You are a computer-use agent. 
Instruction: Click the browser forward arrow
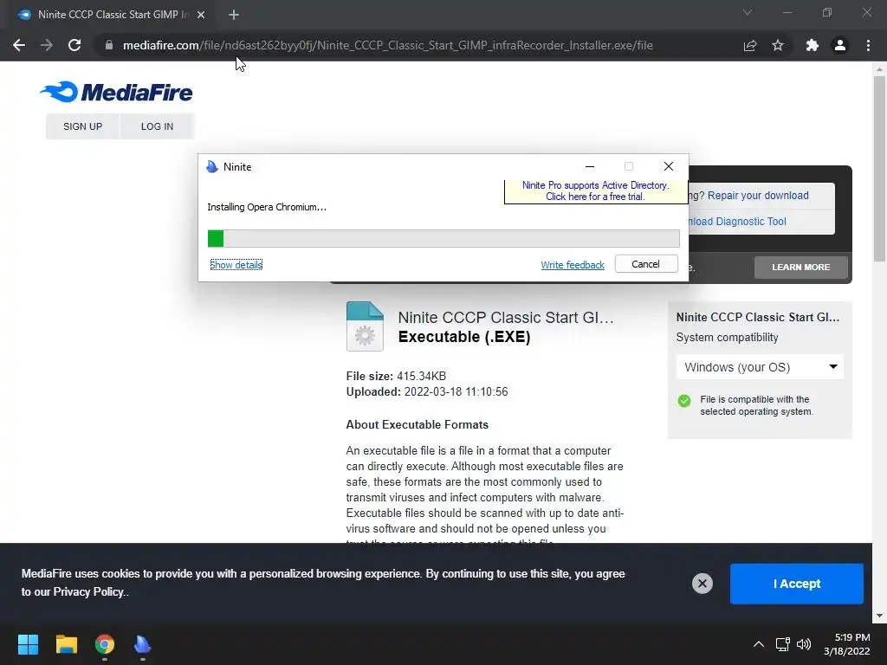pyautogui.click(x=47, y=45)
